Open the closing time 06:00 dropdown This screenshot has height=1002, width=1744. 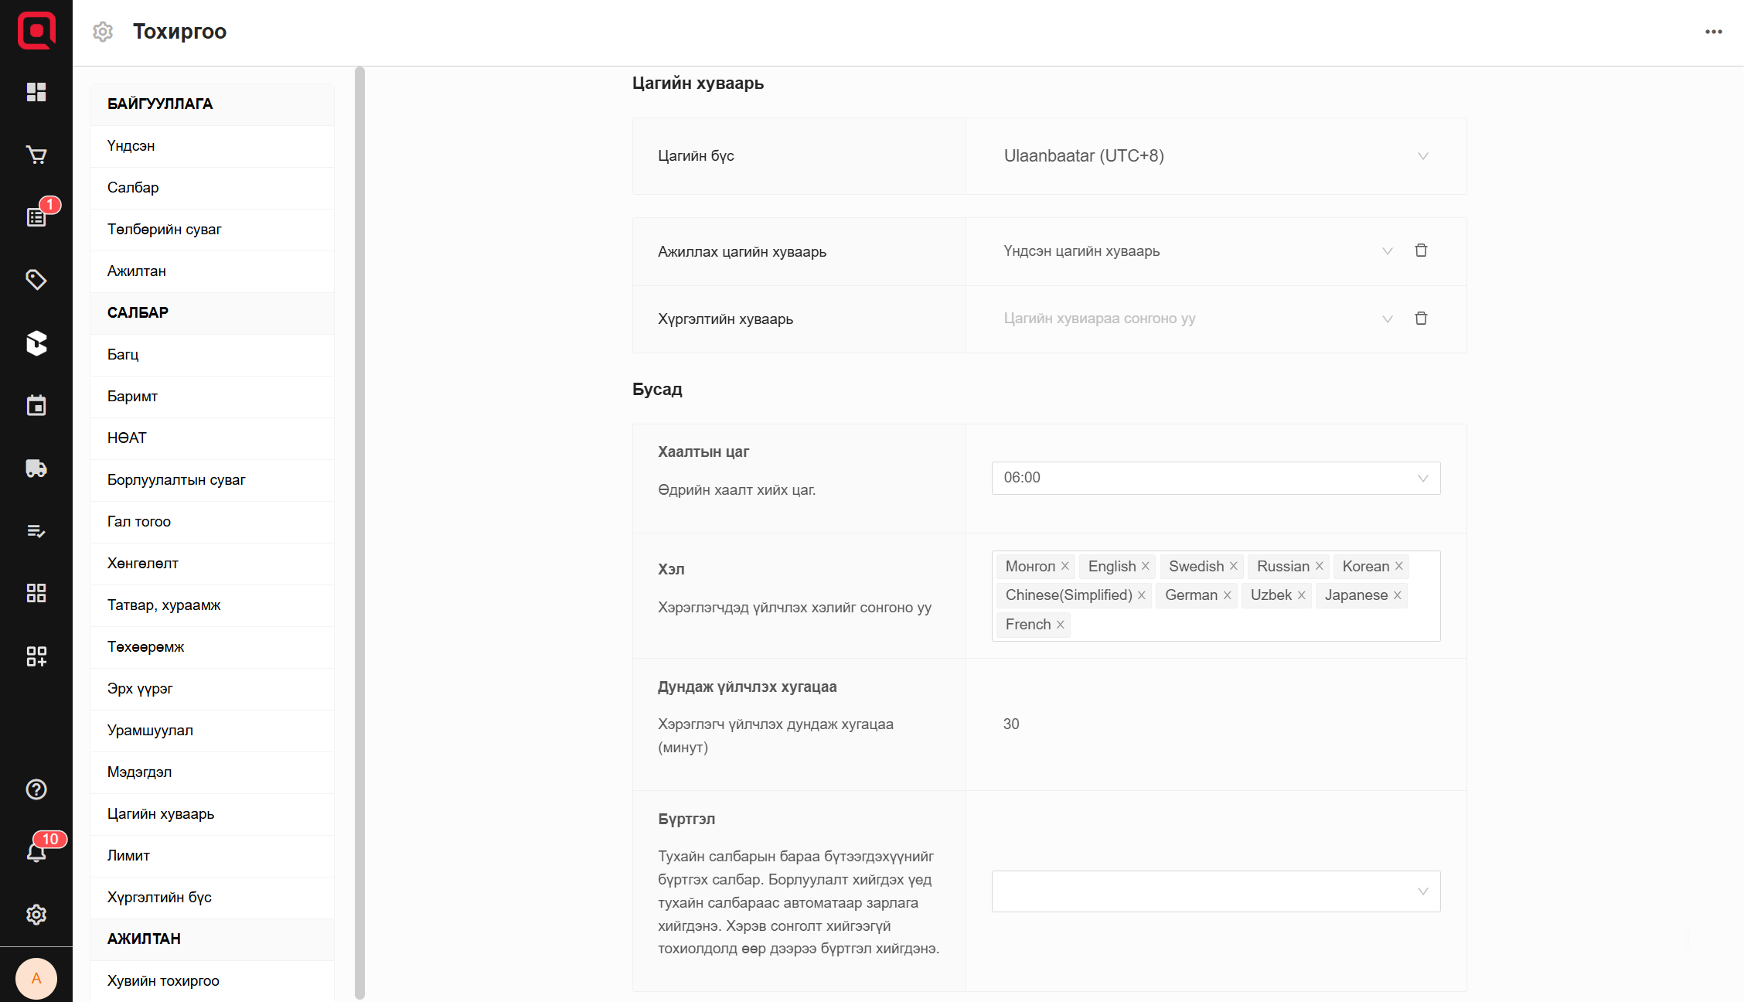point(1215,478)
